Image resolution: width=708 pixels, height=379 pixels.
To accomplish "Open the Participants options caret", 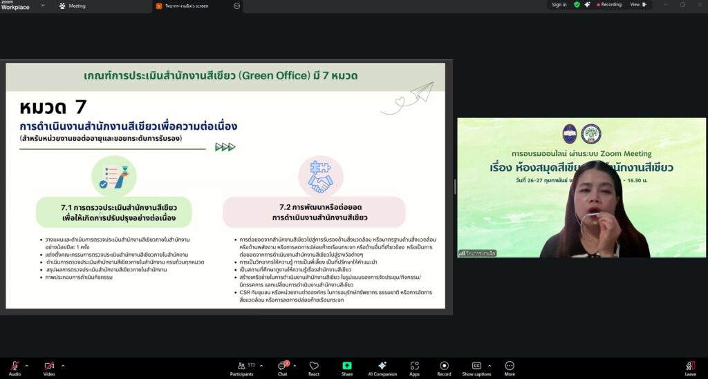I will tap(262, 365).
